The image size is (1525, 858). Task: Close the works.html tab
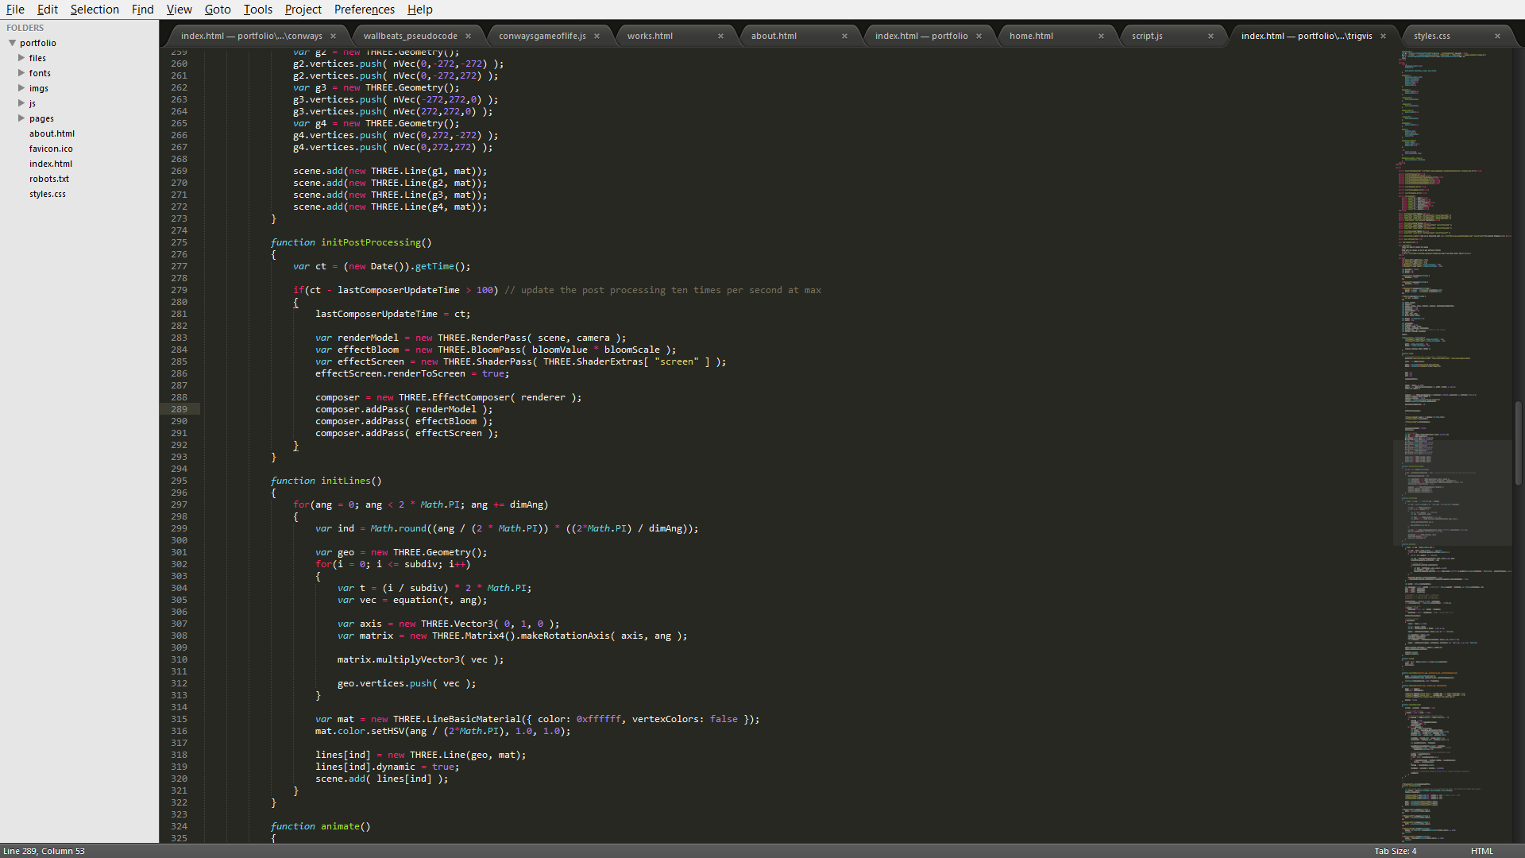coord(720,36)
